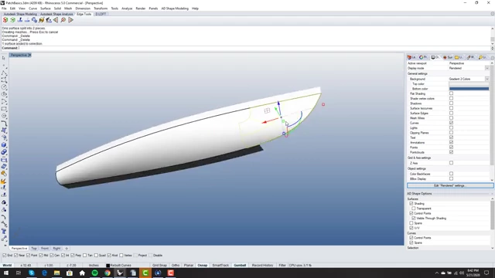Click the yellow box icon in the Edge Tools toolbar
Viewport: 495px width, 278px height.
coord(41,20)
